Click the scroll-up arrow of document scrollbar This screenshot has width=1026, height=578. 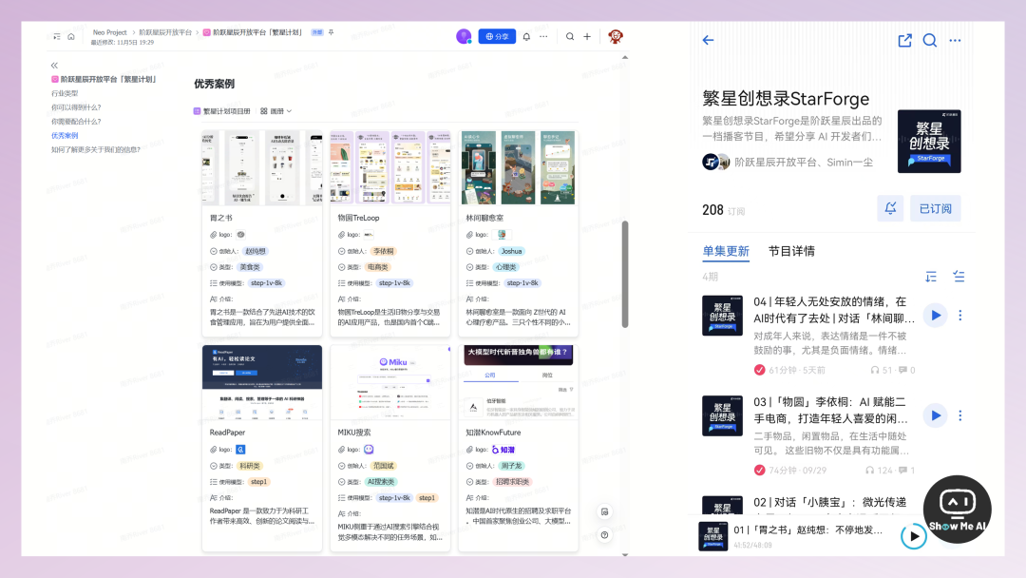pos(625,58)
